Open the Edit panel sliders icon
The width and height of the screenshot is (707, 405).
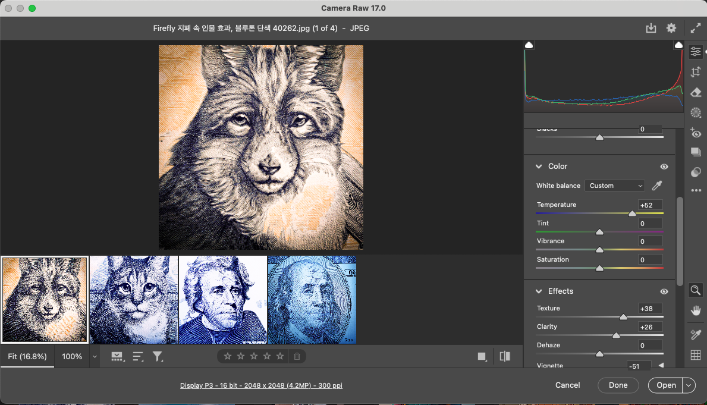click(696, 51)
